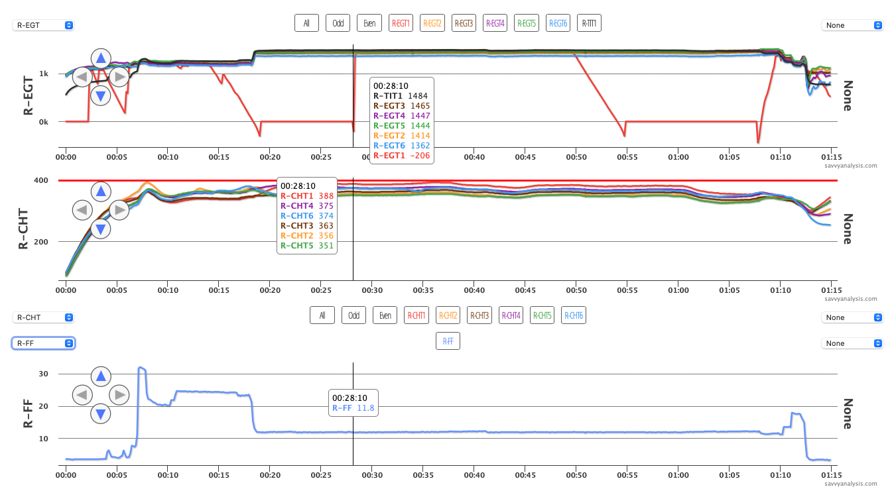Open savvyanalysis.com link under CHT chart
This screenshot has height=489, width=892.
(852, 299)
